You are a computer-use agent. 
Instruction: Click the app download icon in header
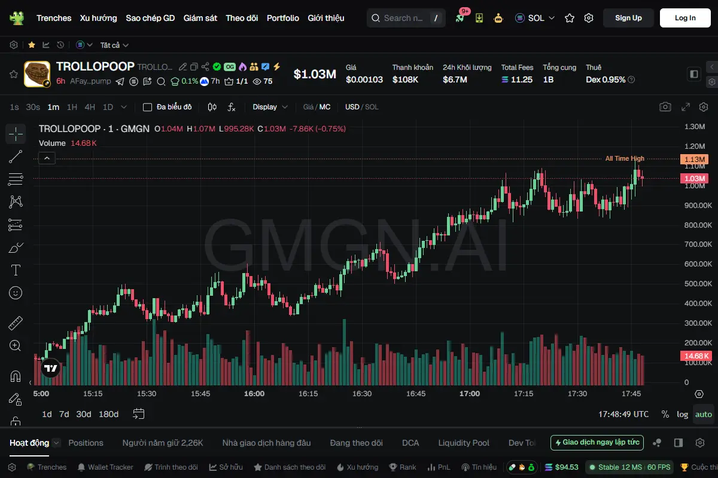point(479,18)
